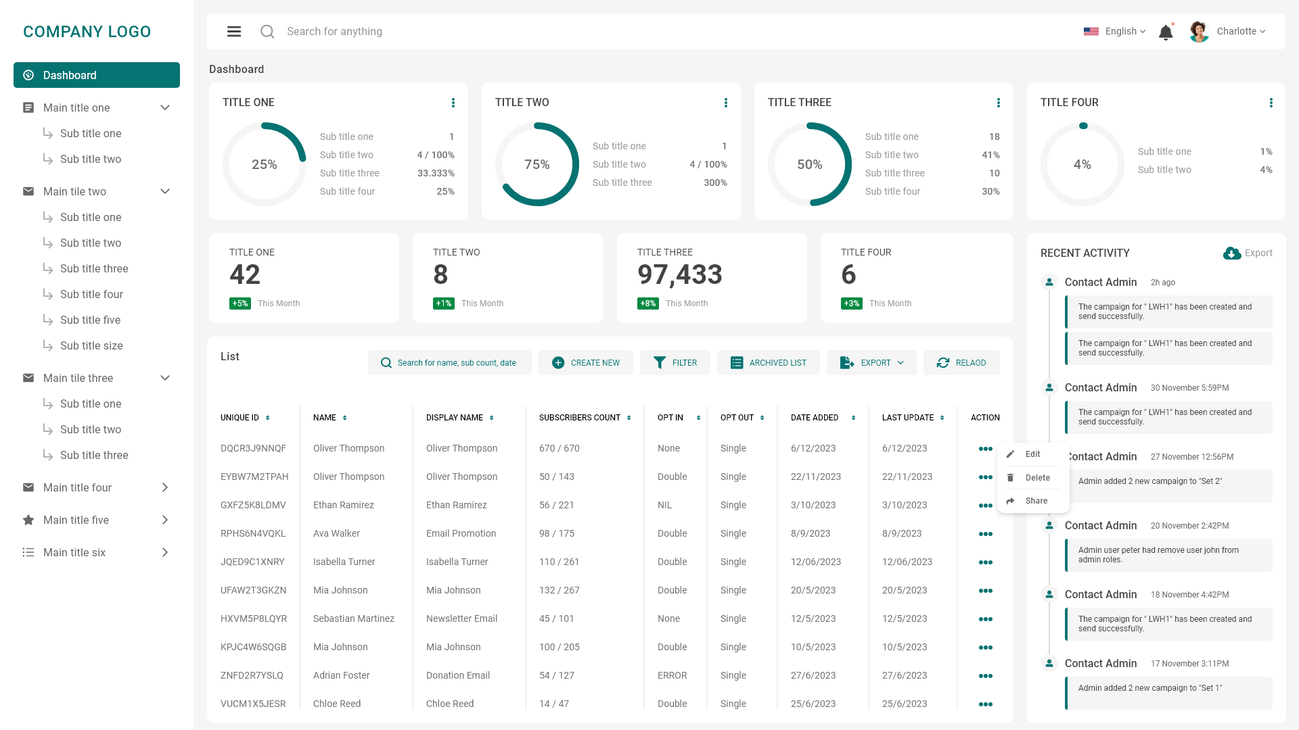Sort by LAST UPDATE column arrows
Viewport: 1299px width, 730px height.
[x=942, y=418]
